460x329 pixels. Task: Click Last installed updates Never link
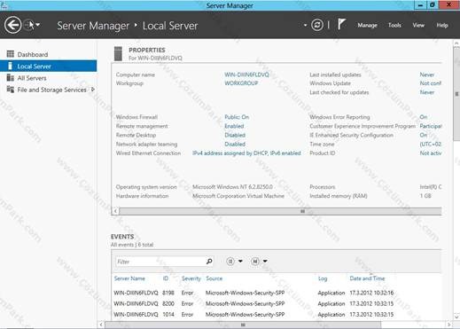(x=427, y=74)
